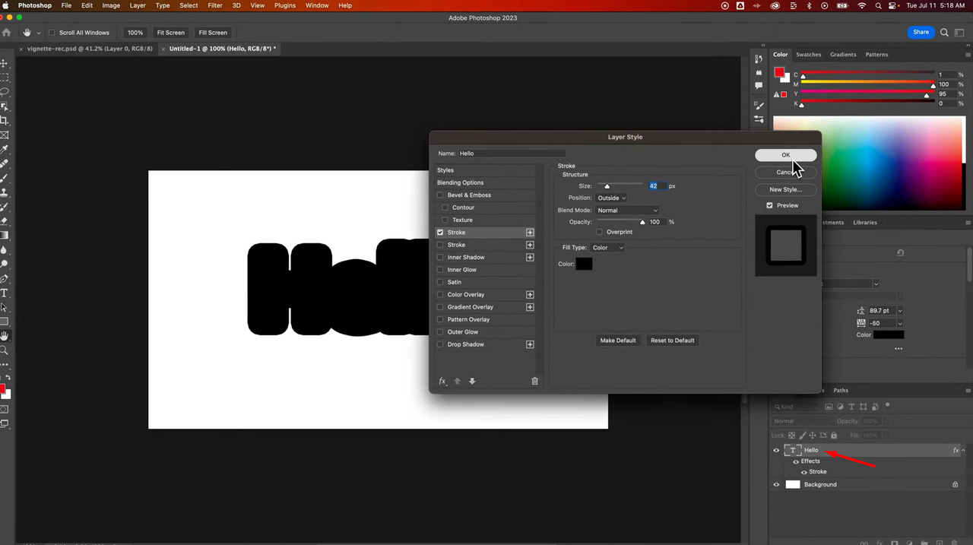Select the Brush tool
This screenshot has height=545, width=973.
(x=4, y=178)
